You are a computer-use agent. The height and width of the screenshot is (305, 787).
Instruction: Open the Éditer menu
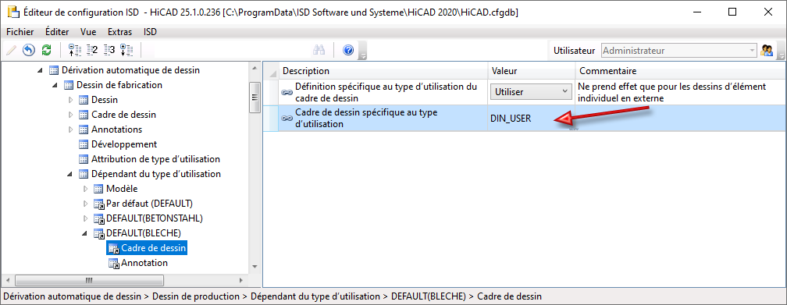(57, 32)
